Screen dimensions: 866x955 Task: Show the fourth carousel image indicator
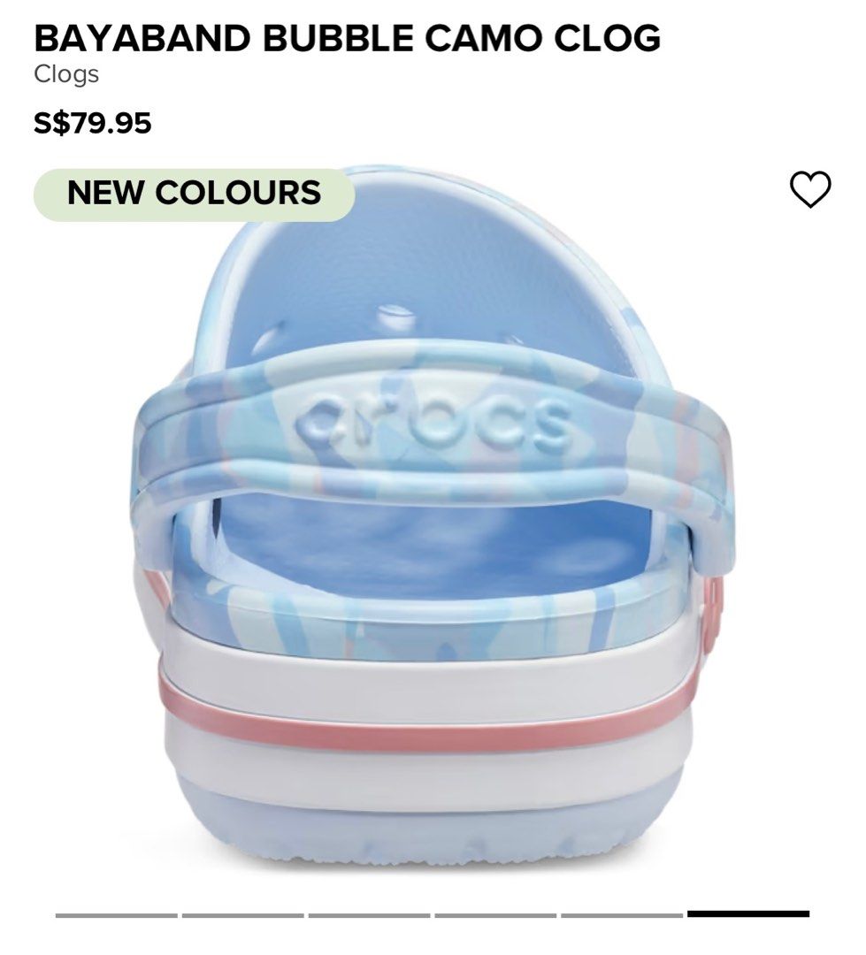pos(495,915)
